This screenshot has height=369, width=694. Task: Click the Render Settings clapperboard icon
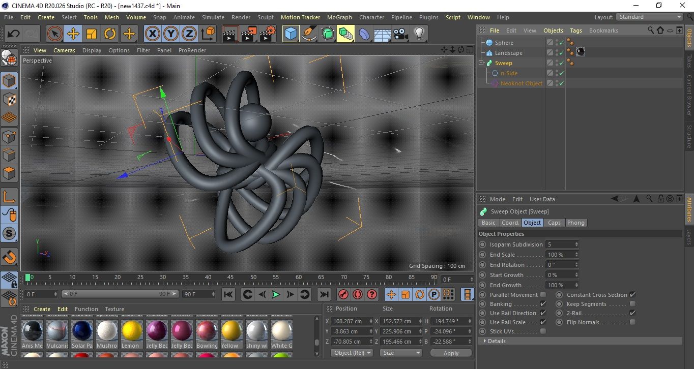tap(267, 34)
